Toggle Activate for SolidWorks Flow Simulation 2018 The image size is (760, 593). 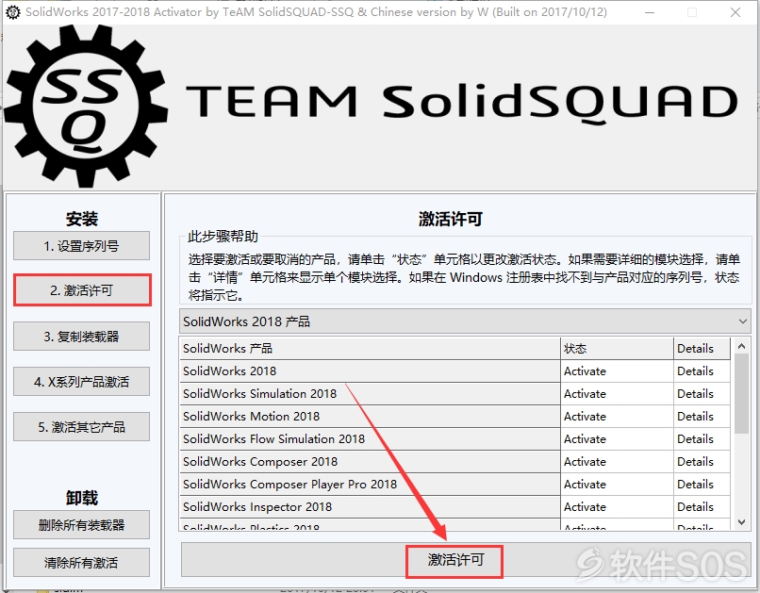point(617,439)
